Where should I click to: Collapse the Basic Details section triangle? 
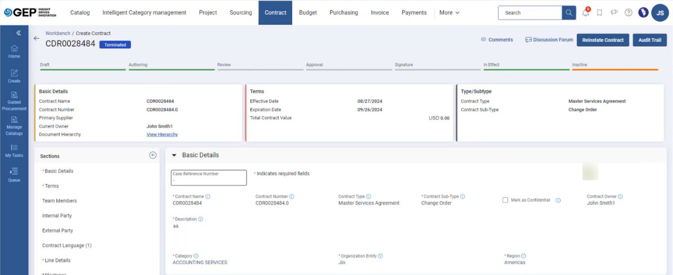tap(174, 155)
